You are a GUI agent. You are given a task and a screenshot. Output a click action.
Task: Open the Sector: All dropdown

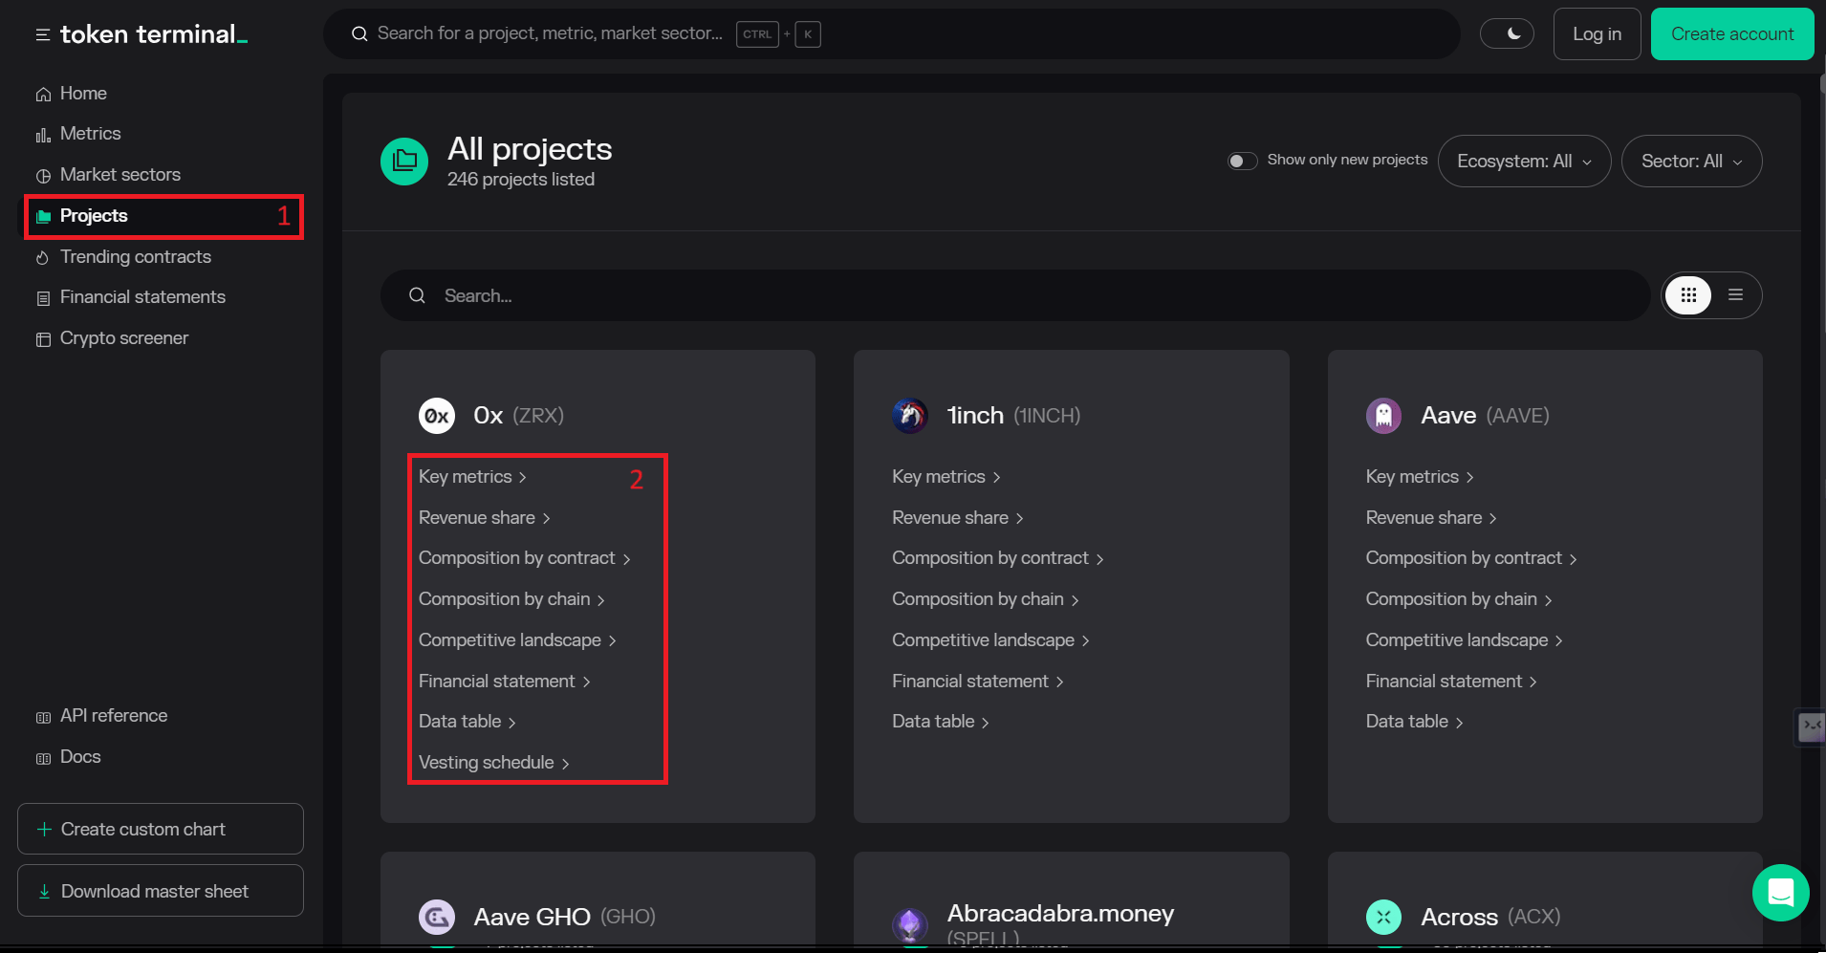[x=1691, y=162]
